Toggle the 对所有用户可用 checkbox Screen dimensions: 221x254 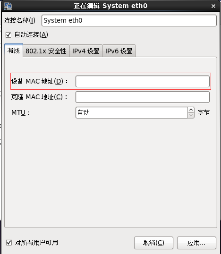pyautogui.click(x=9, y=243)
